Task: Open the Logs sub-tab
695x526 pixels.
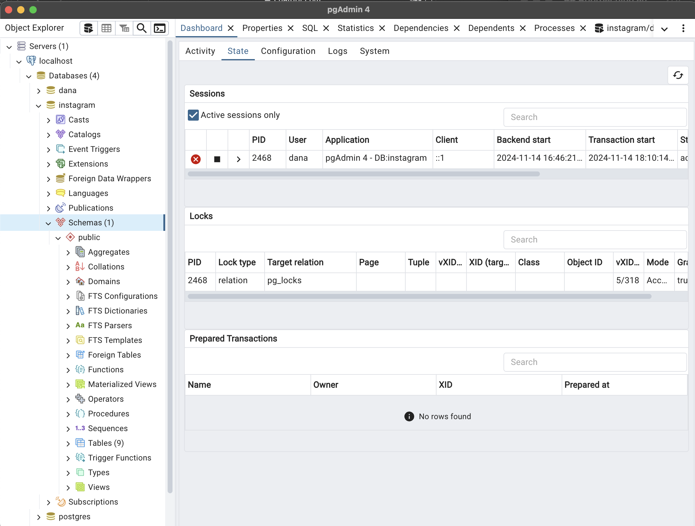Action: click(337, 51)
